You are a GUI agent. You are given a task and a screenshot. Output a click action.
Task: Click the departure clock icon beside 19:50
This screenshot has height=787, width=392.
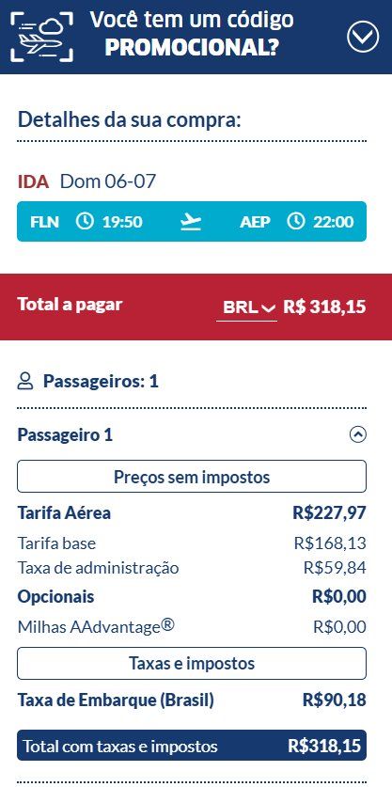[x=85, y=221]
